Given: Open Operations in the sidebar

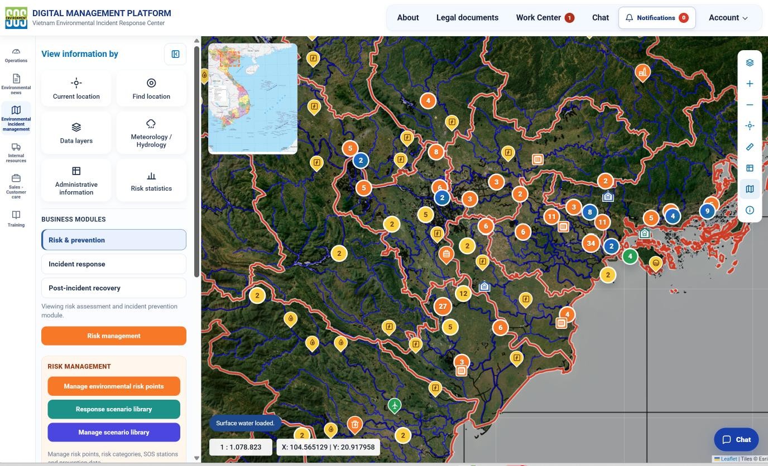Looking at the screenshot, I should pyautogui.click(x=16, y=55).
